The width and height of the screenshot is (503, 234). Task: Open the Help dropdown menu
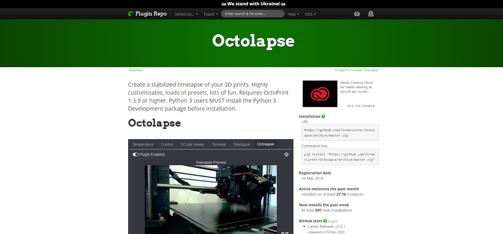pos(293,14)
